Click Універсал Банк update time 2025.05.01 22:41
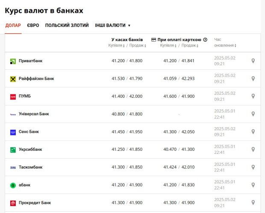This screenshot has height=213, width=265. coord(224,114)
